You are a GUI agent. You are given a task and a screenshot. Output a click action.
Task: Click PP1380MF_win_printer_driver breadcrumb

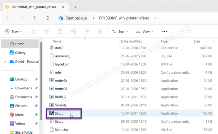coord(124,18)
